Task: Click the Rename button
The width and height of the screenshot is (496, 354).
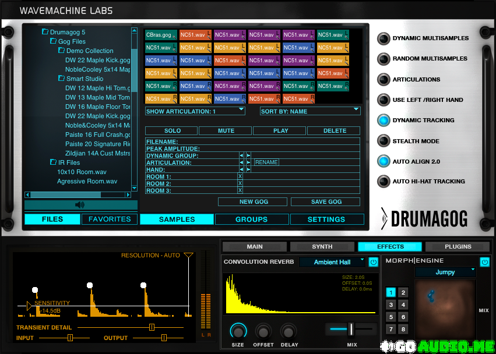Action: click(267, 162)
